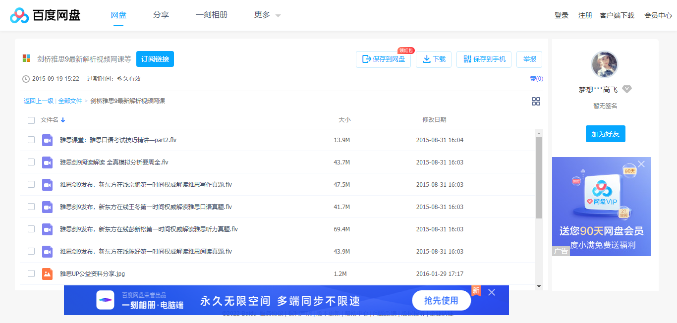
Task: Switch to grid view with the grid icon
Action: tap(536, 101)
